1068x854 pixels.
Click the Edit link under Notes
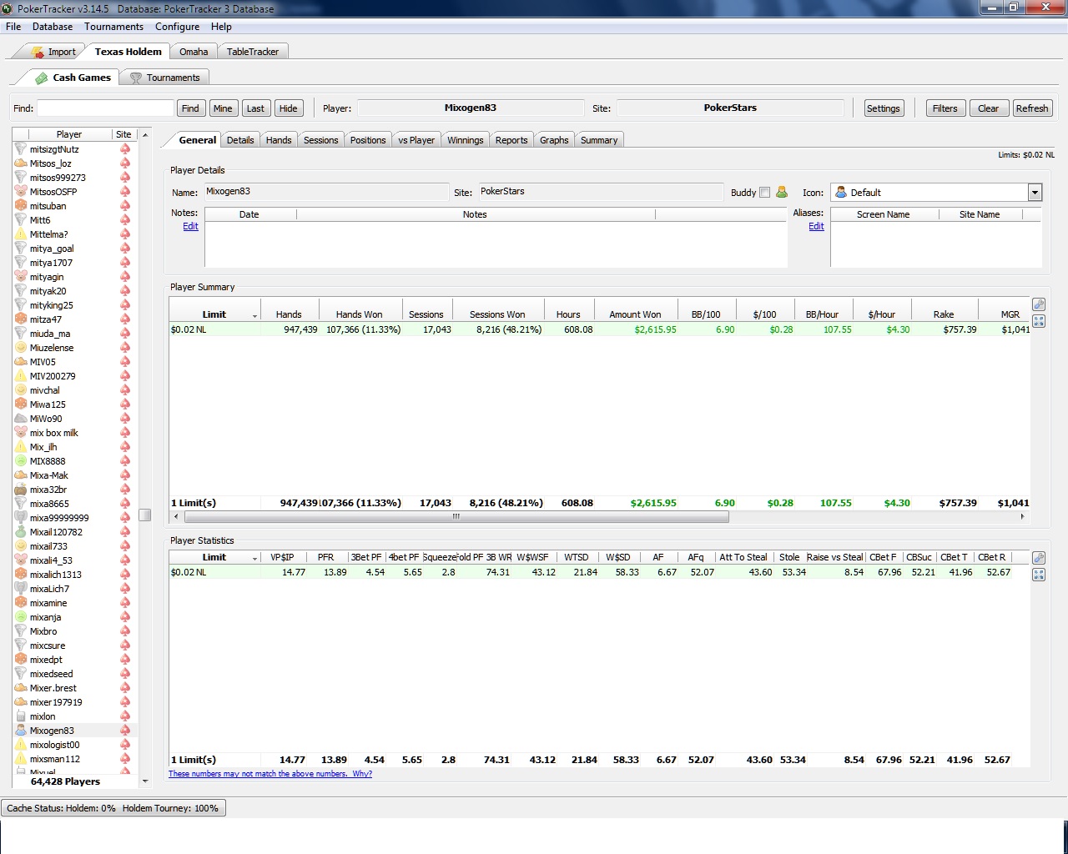pos(190,226)
